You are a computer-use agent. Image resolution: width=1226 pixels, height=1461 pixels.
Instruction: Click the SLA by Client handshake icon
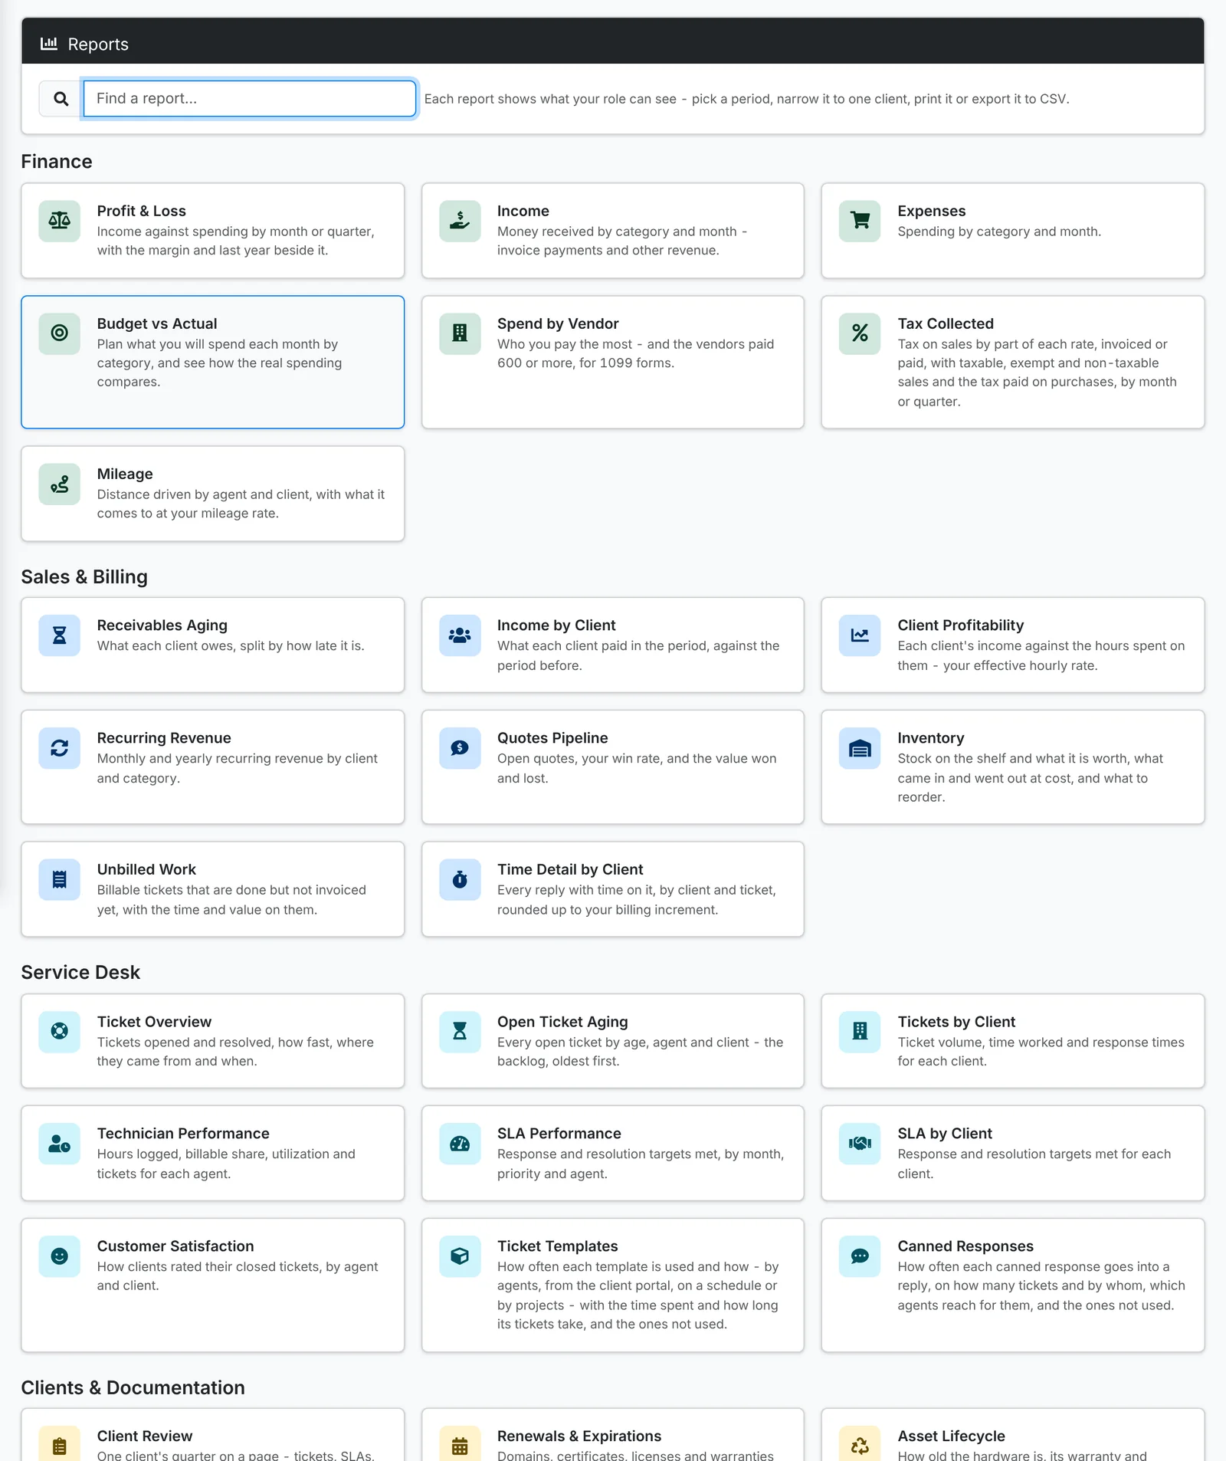[x=860, y=1144]
